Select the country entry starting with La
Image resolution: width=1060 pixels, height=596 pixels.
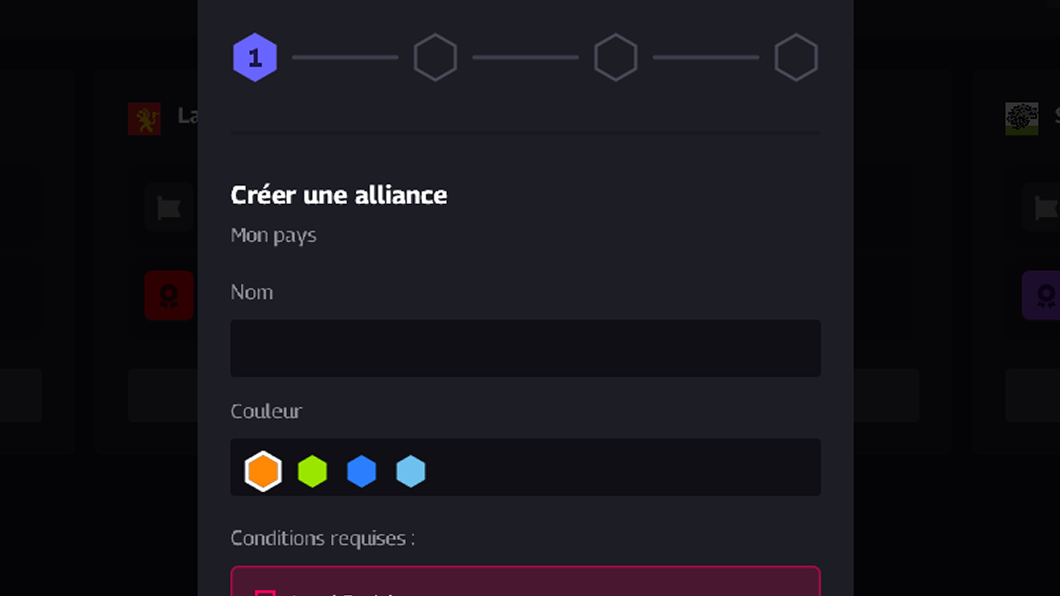click(188, 117)
